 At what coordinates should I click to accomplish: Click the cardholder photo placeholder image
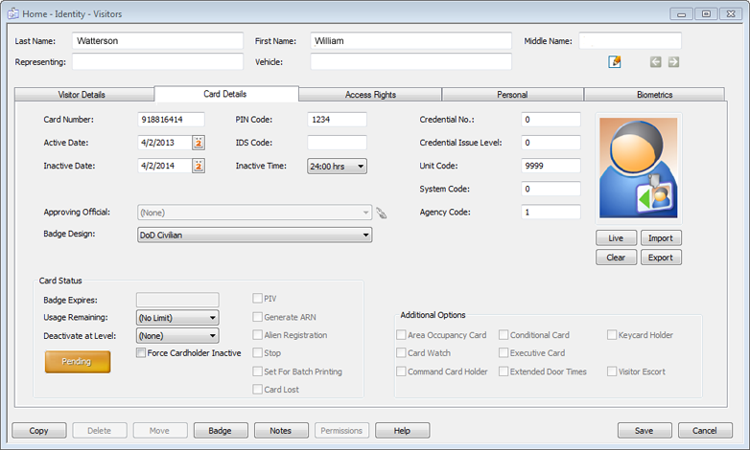click(x=637, y=169)
